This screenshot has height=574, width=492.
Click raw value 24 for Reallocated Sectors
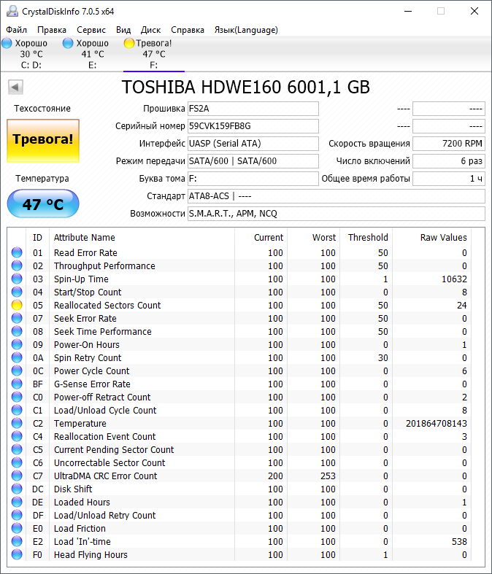[462, 306]
